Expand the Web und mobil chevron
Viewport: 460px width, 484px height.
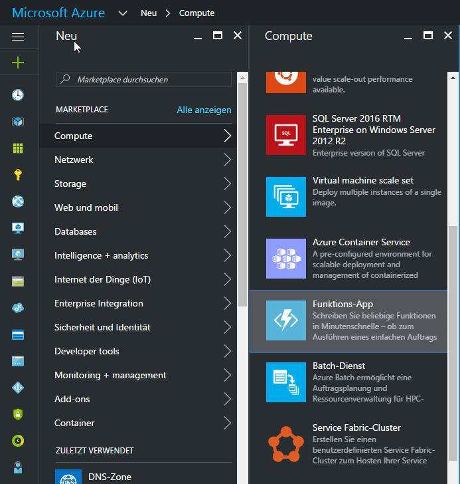coord(228,207)
